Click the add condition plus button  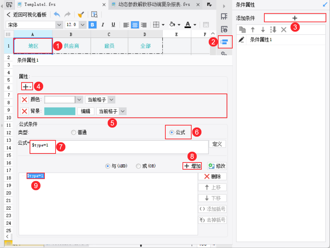(x=295, y=18)
